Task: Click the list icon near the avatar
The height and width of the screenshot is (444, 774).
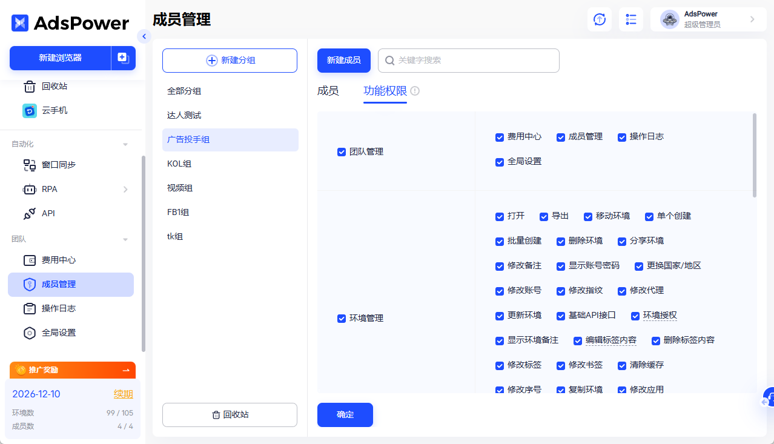Action: [631, 19]
